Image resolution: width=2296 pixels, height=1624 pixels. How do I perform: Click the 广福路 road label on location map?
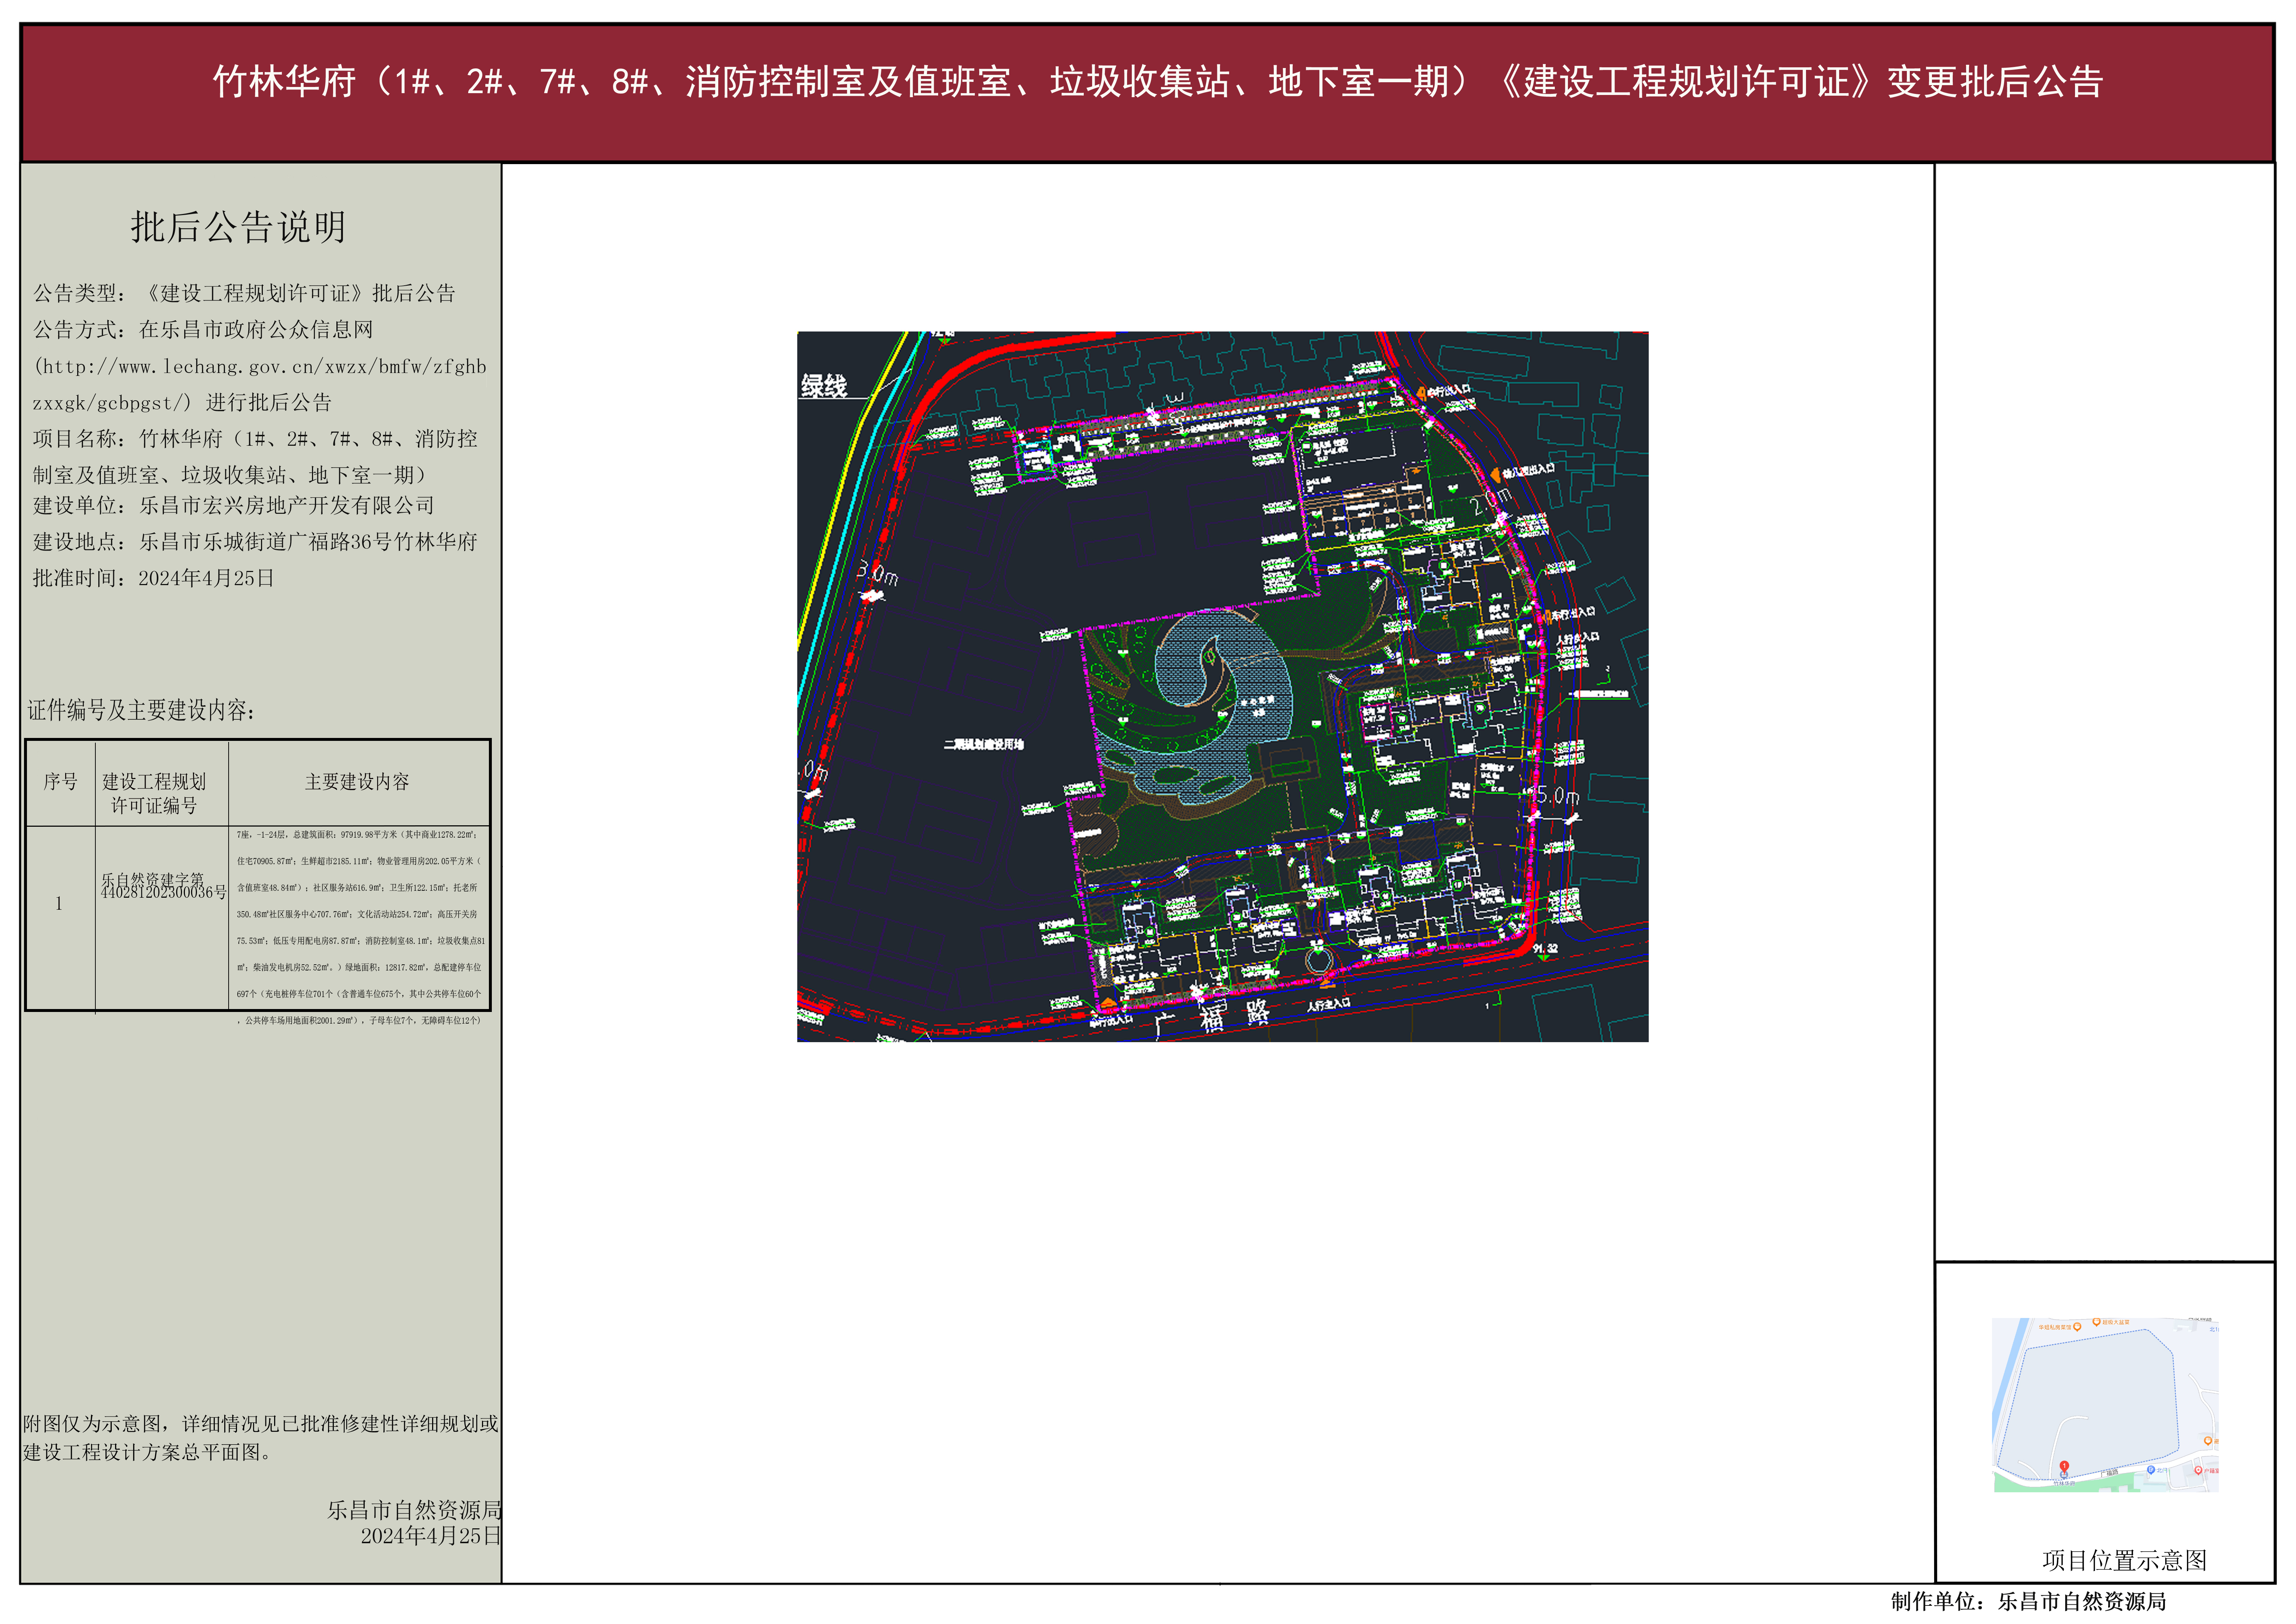[2110, 1473]
